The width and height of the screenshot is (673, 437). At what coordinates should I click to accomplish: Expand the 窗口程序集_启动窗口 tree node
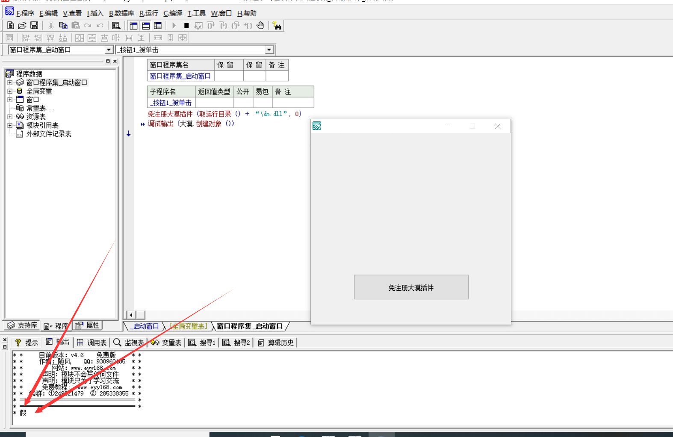10,83
